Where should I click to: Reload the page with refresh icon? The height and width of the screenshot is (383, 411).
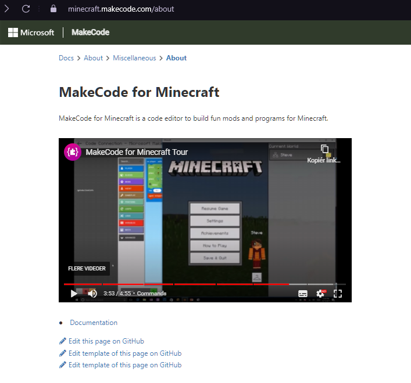[x=26, y=9]
